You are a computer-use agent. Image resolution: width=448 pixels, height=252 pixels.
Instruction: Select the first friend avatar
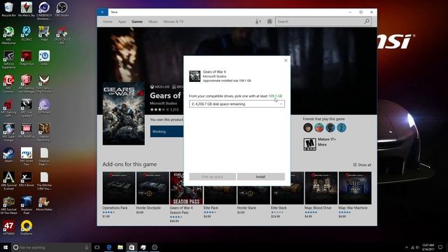click(x=308, y=127)
